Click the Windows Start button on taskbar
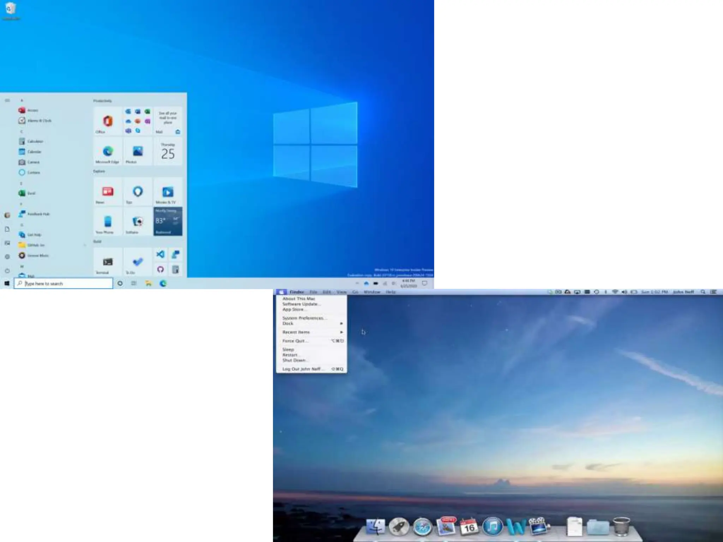This screenshot has height=542, width=723. pyautogui.click(x=7, y=283)
